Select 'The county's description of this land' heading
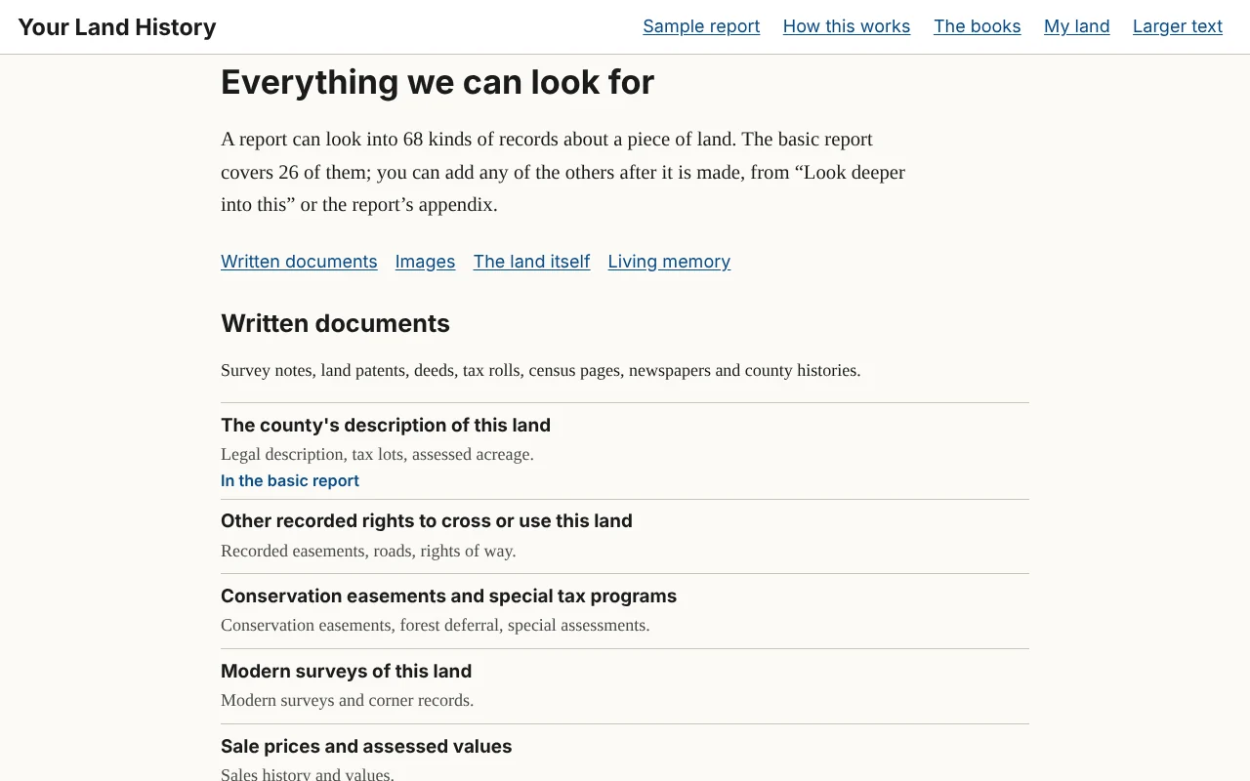The image size is (1250, 781). 386,425
